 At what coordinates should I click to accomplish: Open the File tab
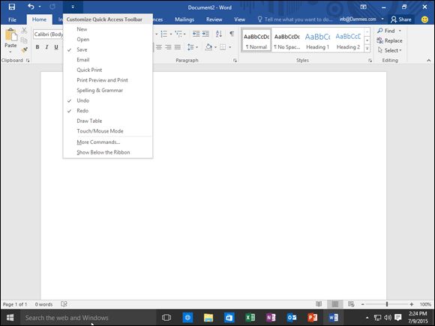(12, 19)
